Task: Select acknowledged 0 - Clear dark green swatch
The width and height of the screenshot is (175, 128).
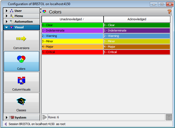Action: 137,25
